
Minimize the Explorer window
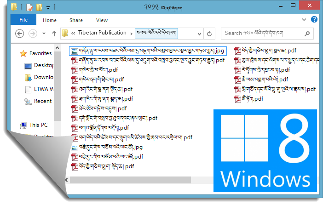tap(280, 6)
